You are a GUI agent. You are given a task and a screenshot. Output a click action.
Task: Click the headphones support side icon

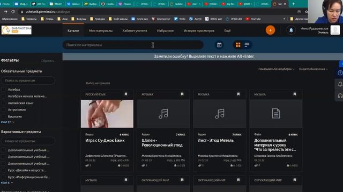[x=340, y=95]
